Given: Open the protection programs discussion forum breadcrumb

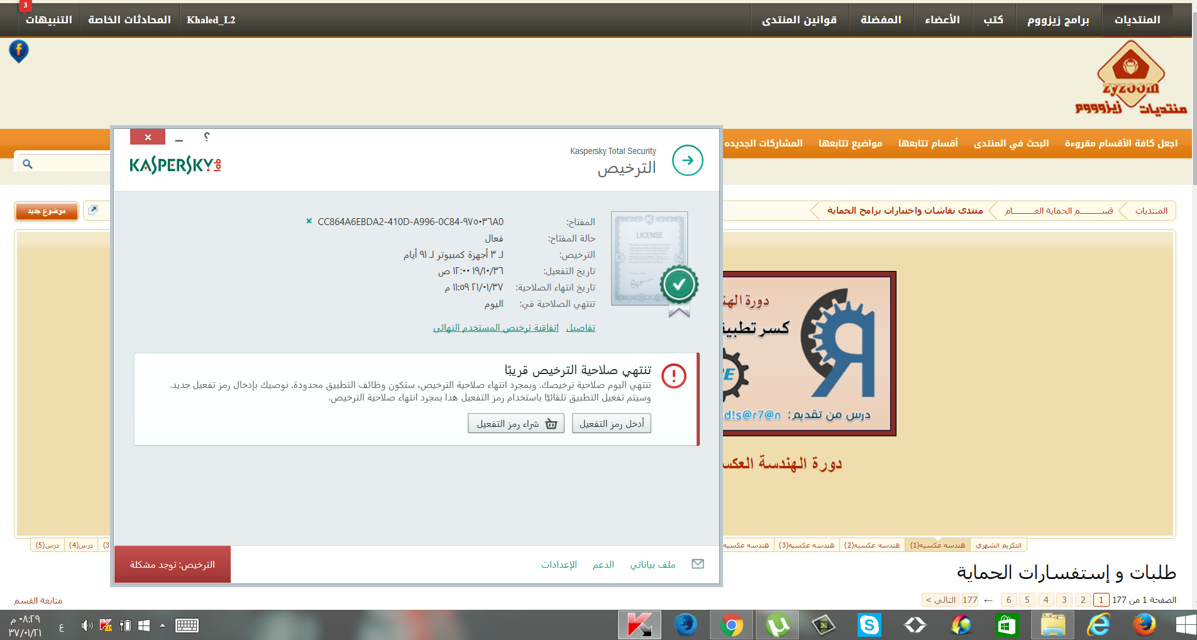Looking at the screenshot, I should coord(905,211).
